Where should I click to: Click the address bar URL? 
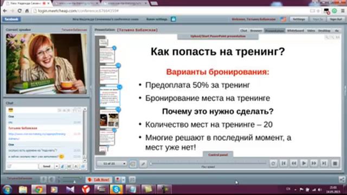click(x=78, y=11)
